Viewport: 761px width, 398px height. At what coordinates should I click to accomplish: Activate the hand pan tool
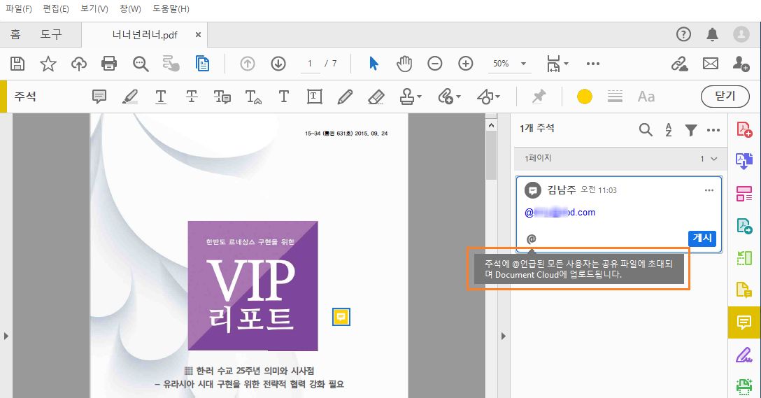[404, 64]
